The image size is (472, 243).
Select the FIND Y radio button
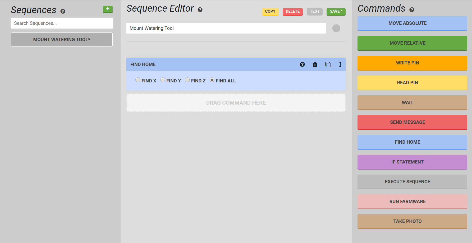tap(163, 80)
